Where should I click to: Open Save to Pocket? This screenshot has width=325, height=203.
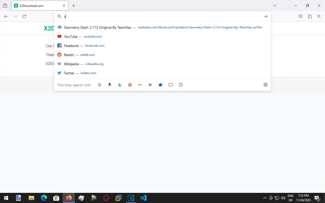point(301,16)
